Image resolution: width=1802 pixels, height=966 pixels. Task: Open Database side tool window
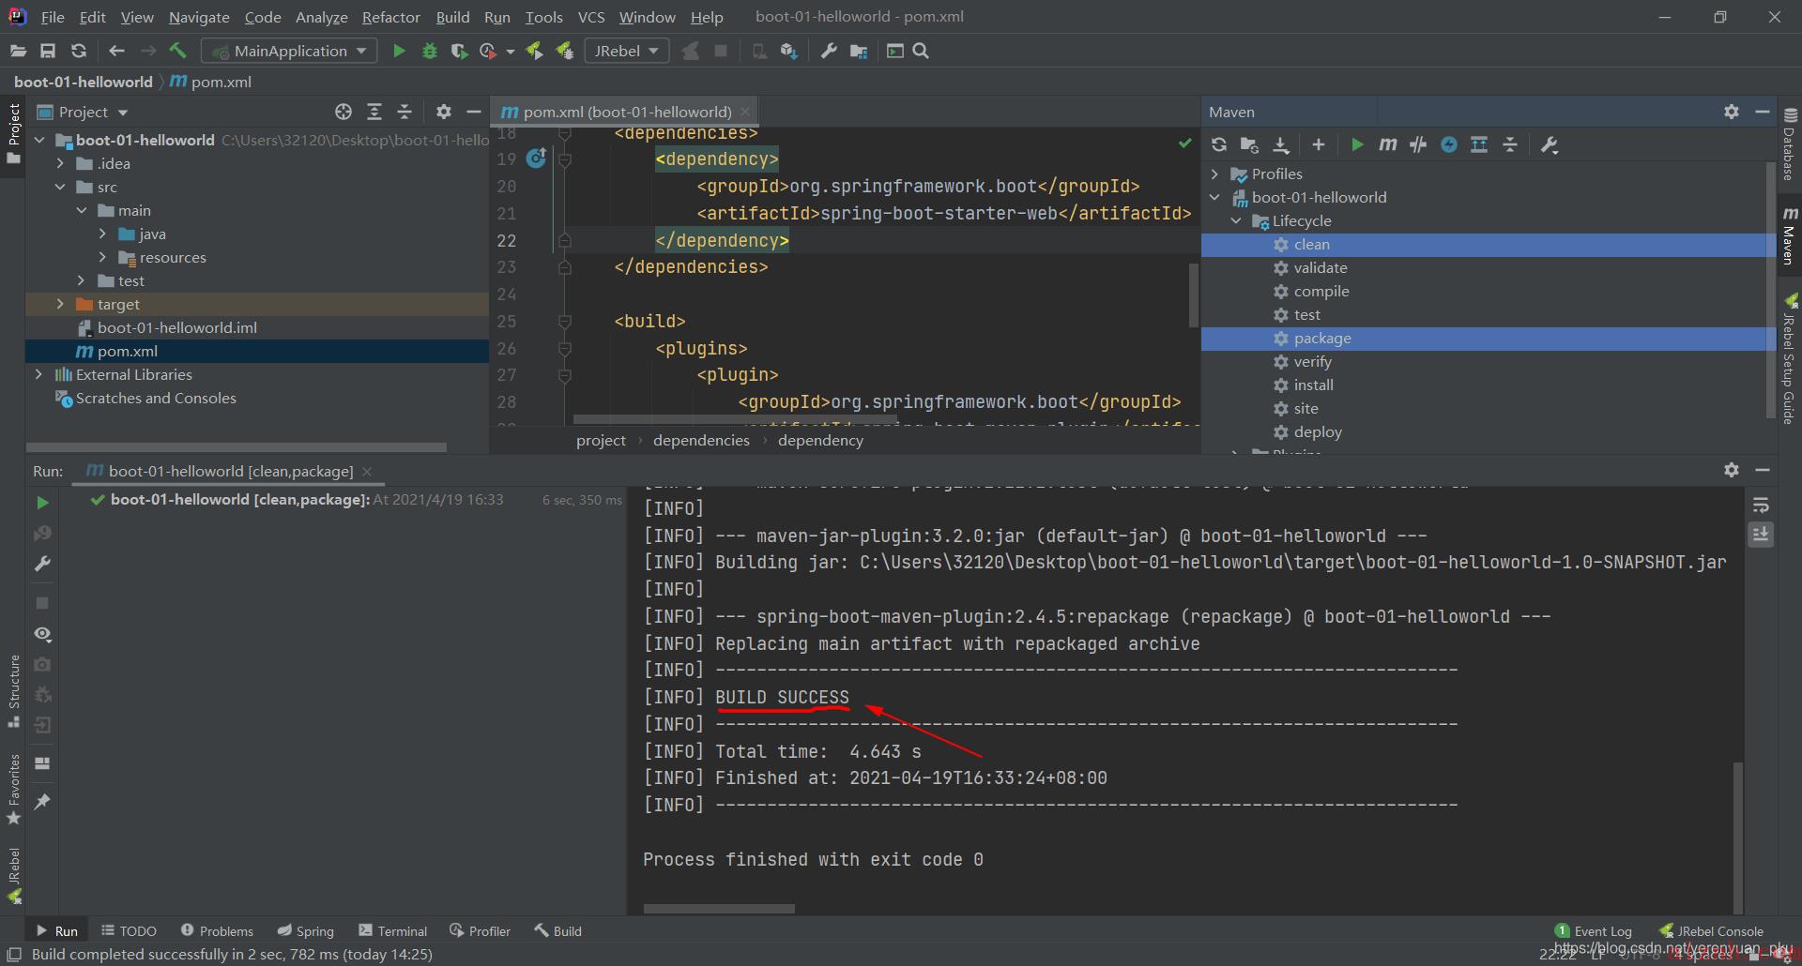[x=1789, y=144]
